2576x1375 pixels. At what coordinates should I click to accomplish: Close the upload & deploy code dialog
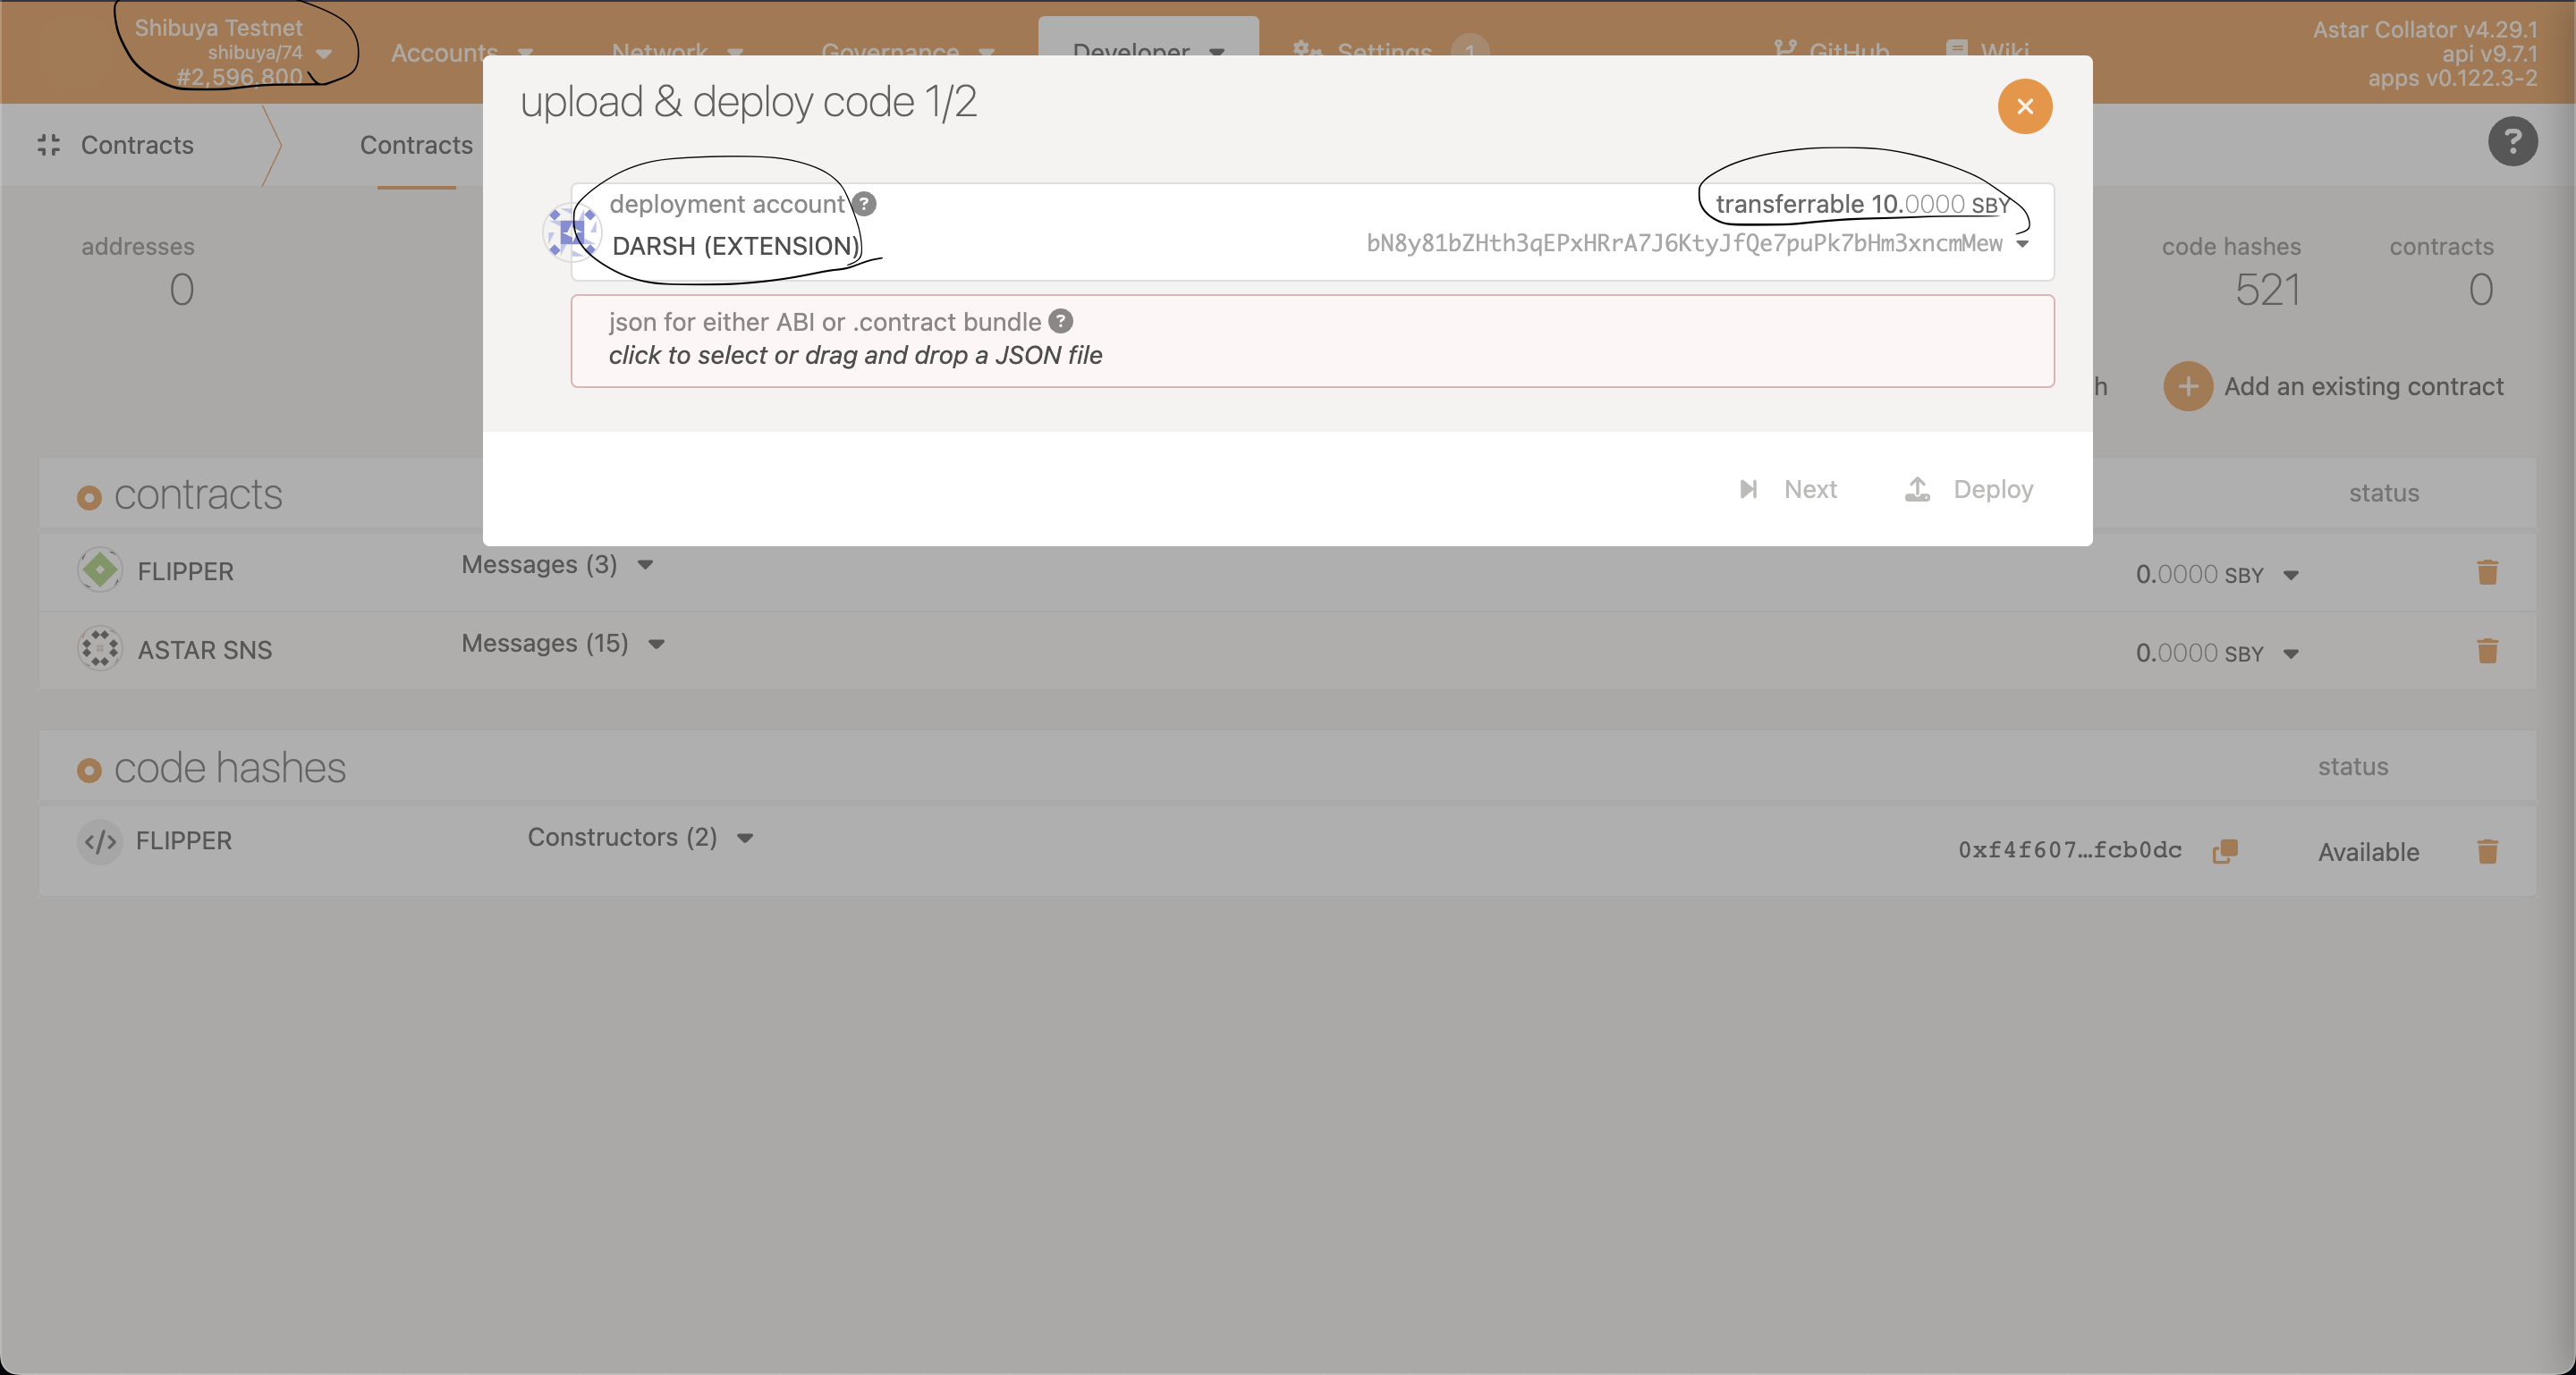2024,105
